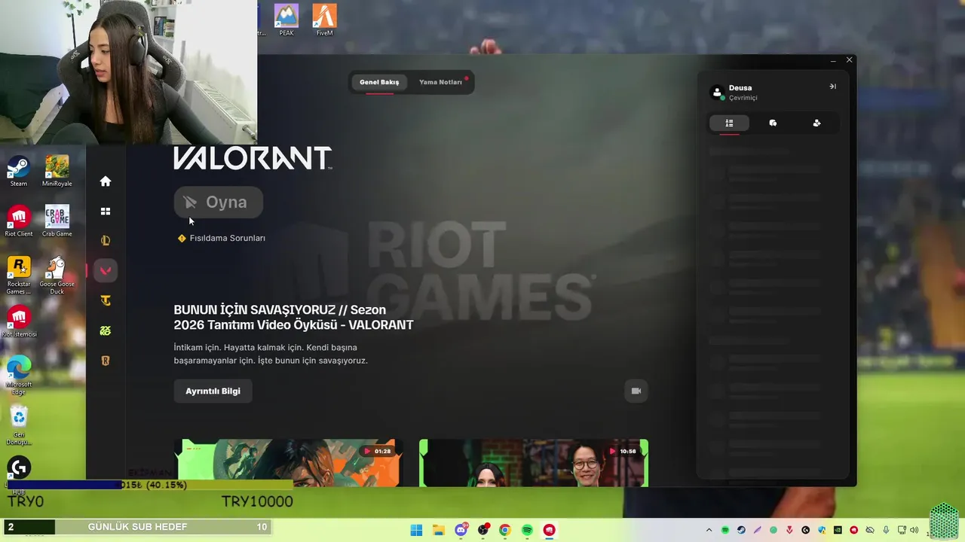
Task: Select the 2XKO icon in sidebar
Action: [x=106, y=330]
